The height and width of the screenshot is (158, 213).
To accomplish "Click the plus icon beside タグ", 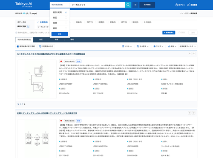I will coord(25,104).
